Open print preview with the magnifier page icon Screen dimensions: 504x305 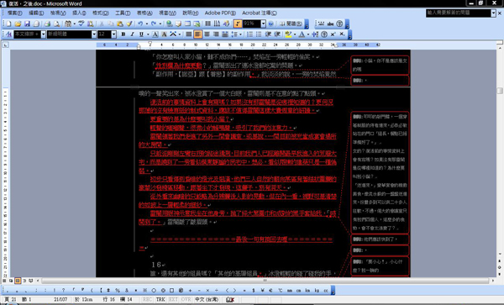click(x=56, y=24)
